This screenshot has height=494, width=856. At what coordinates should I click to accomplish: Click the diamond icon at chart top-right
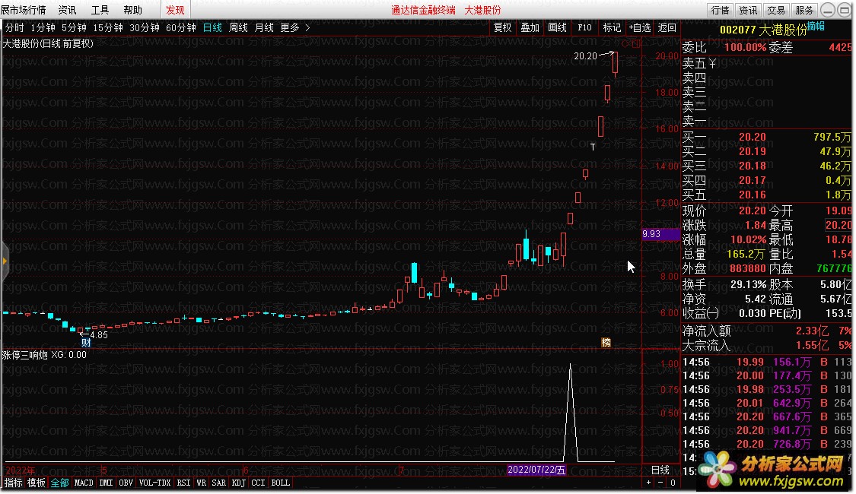(625, 44)
